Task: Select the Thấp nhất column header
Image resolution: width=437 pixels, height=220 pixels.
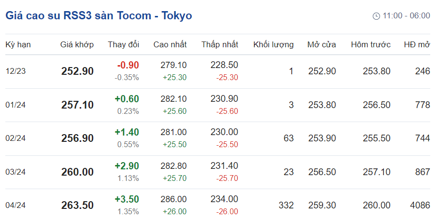Action: [220, 45]
